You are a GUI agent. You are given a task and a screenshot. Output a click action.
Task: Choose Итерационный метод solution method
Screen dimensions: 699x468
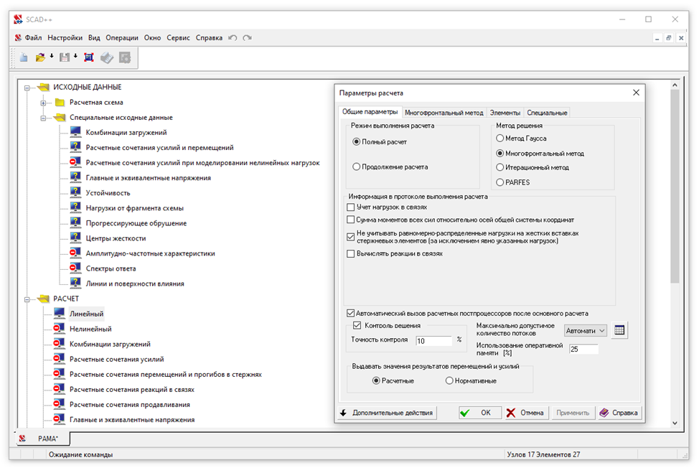pyautogui.click(x=499, y=167)
